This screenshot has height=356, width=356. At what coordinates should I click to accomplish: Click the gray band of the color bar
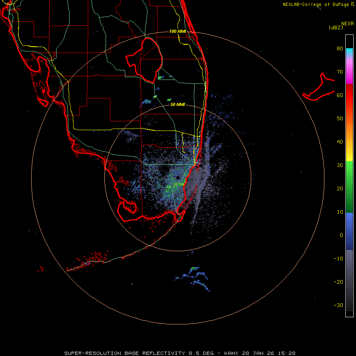click(x=349, y=280)
